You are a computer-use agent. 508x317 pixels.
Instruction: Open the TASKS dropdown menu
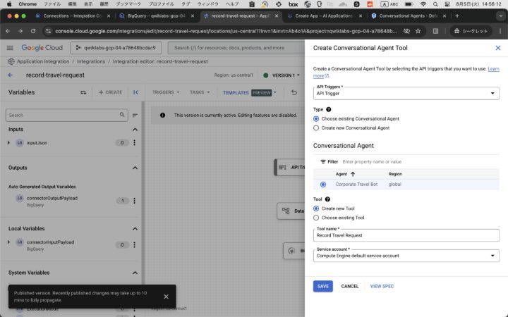pos(200,92)
